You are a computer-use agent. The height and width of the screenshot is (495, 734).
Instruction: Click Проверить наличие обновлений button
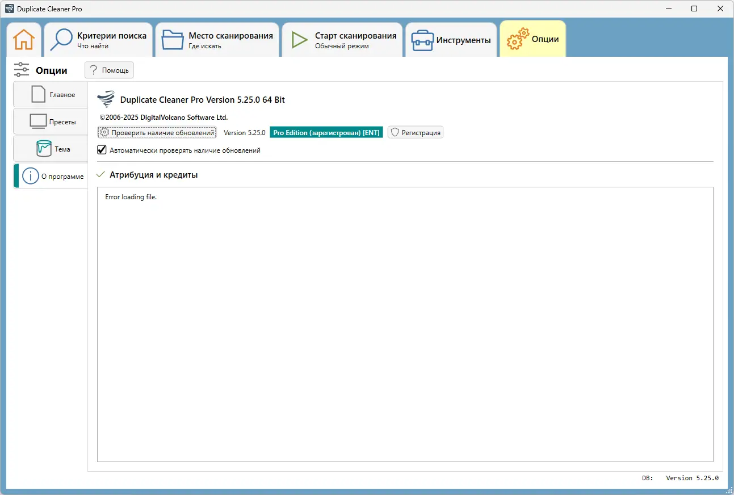[157, 132]
